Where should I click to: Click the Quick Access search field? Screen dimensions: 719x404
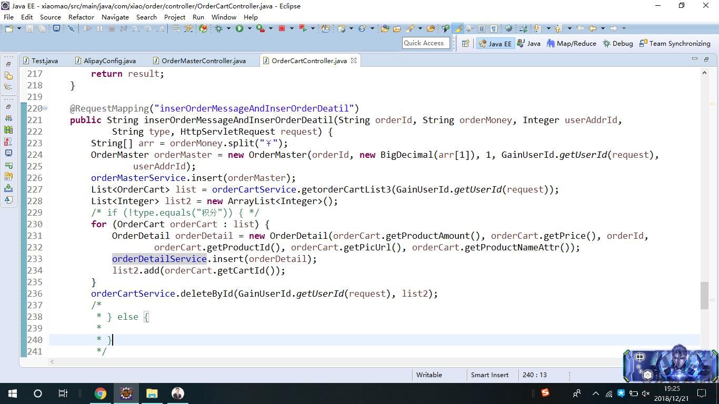tap(425, 43)
